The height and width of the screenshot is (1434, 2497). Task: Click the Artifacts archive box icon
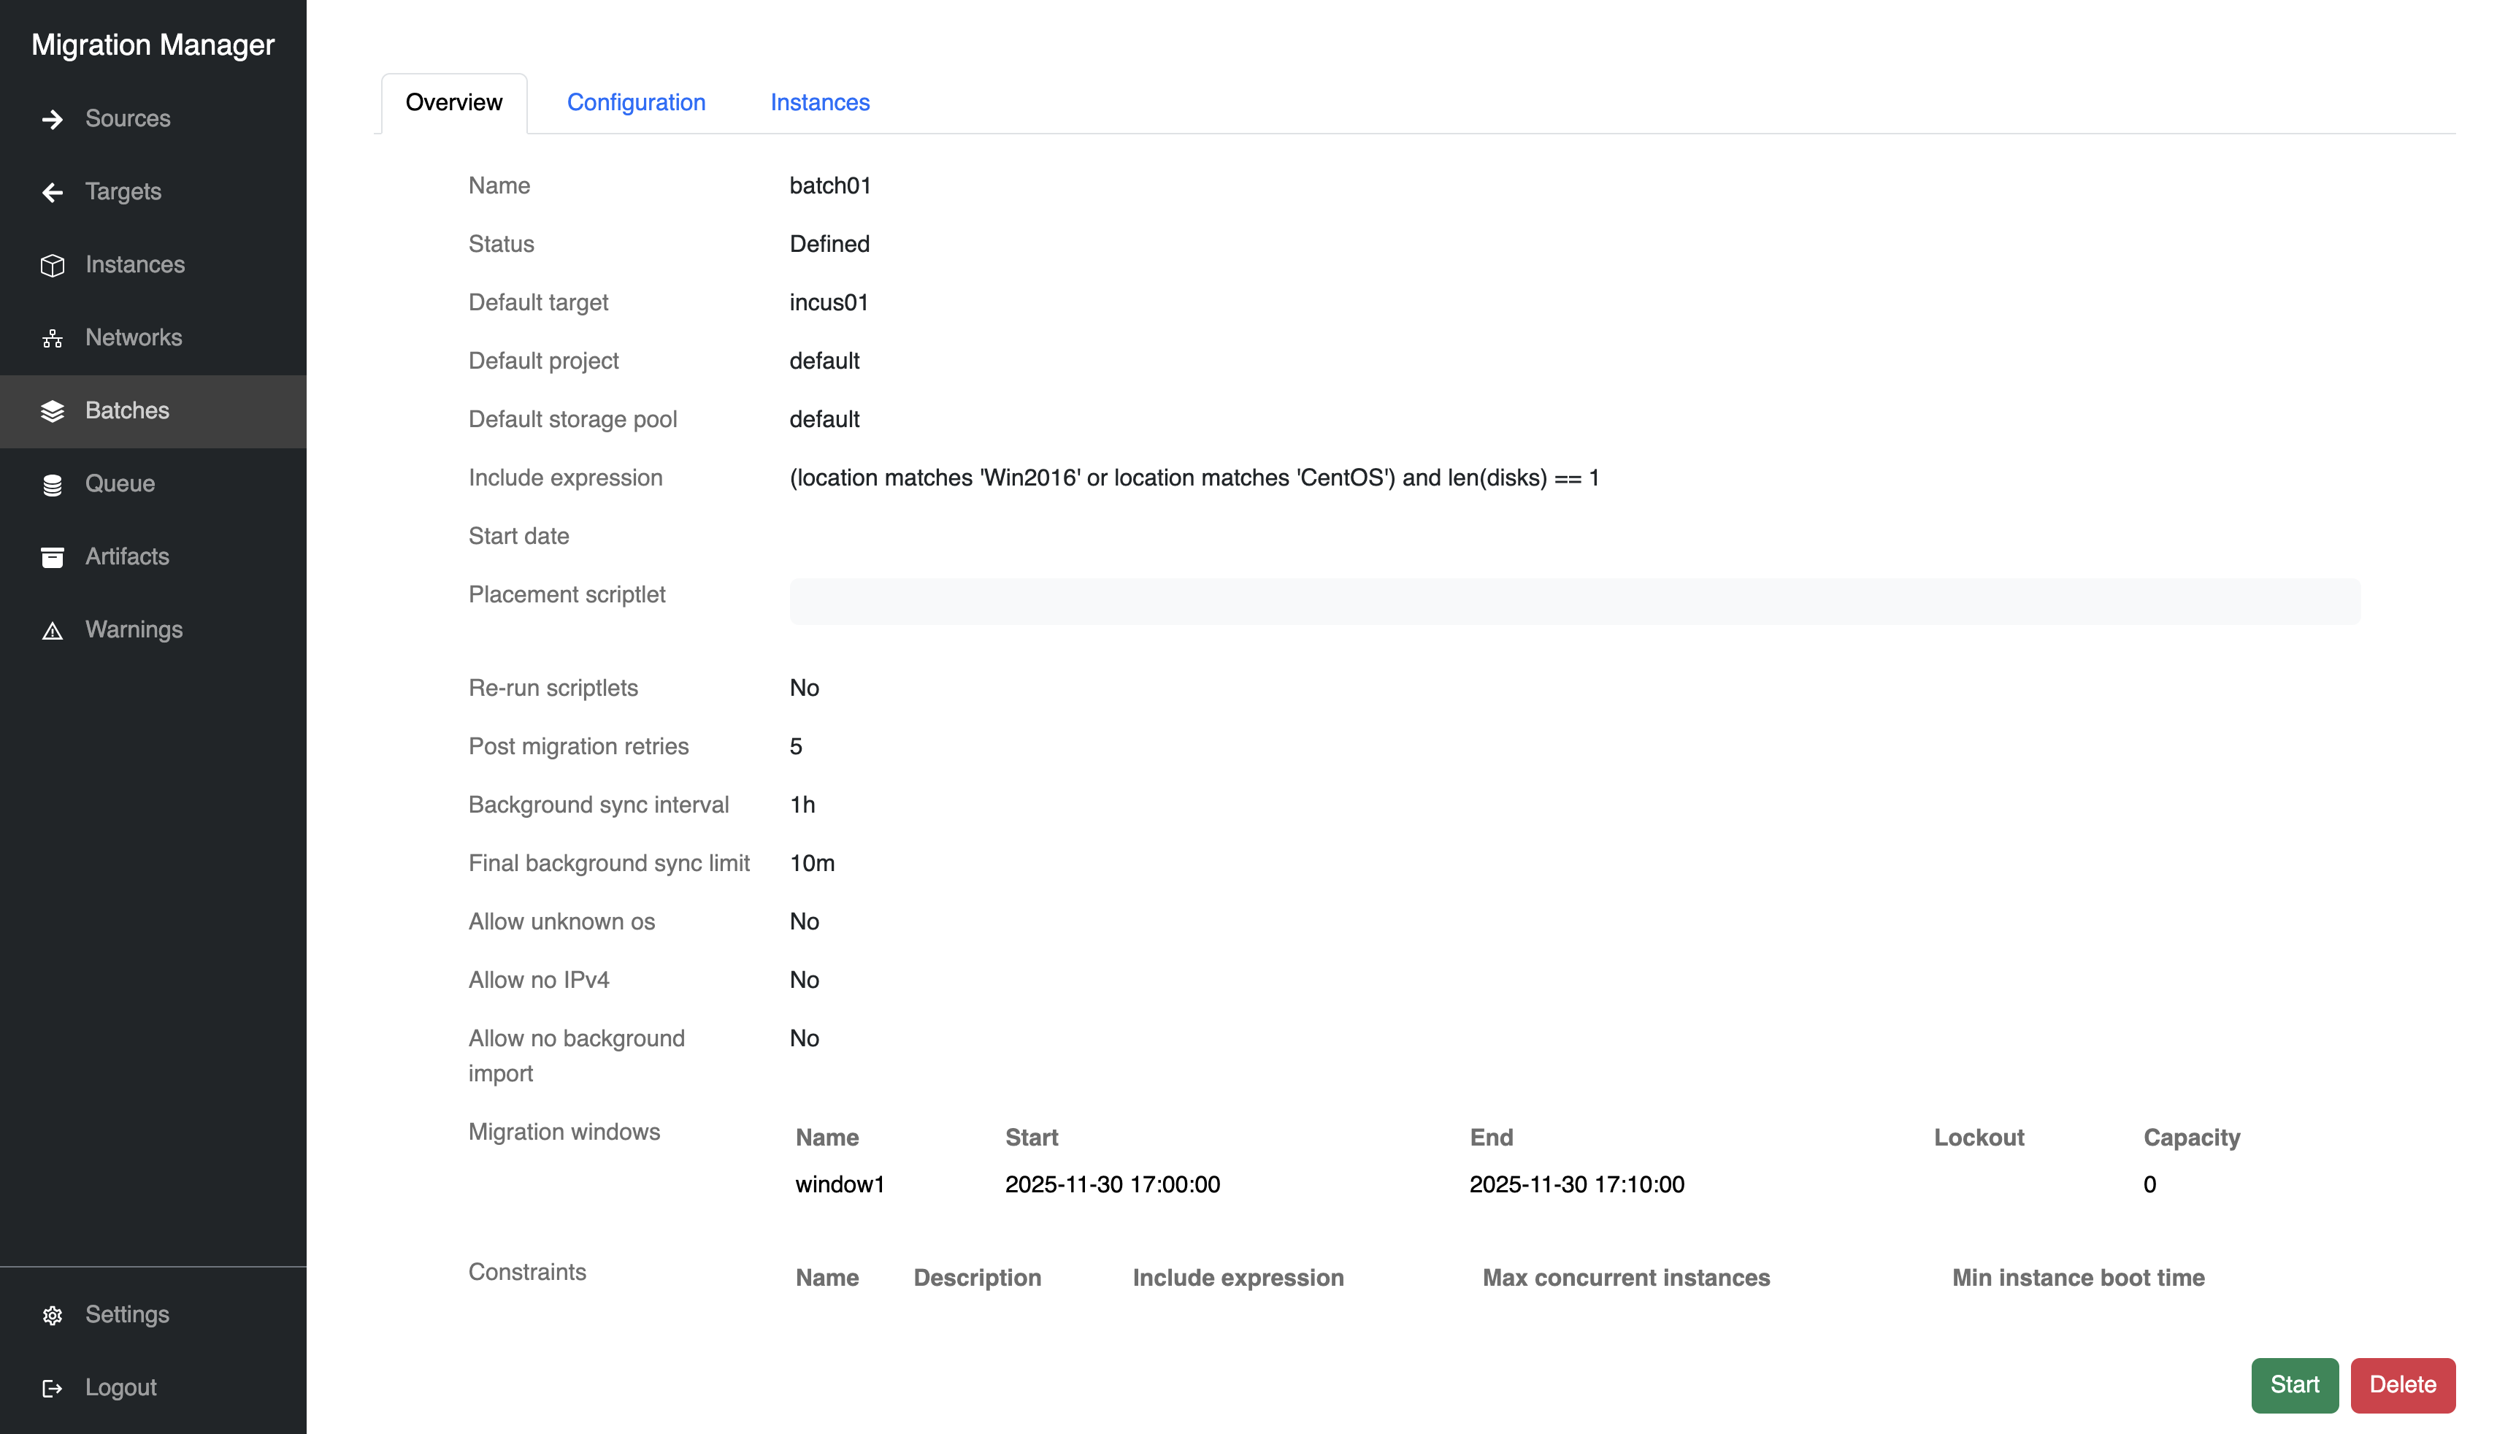click(x=52, y=557)
